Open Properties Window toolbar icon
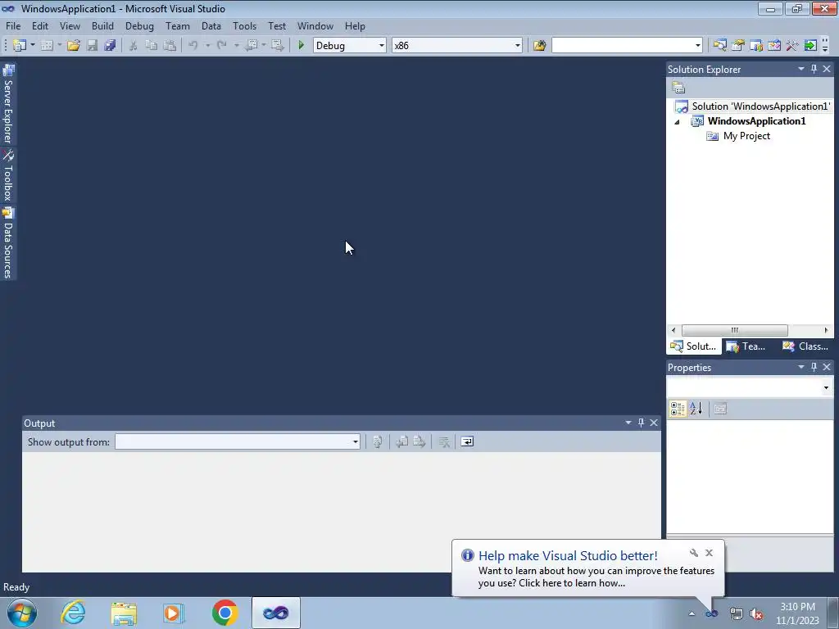Screen dimensions: 839x629 click(738, 46)
